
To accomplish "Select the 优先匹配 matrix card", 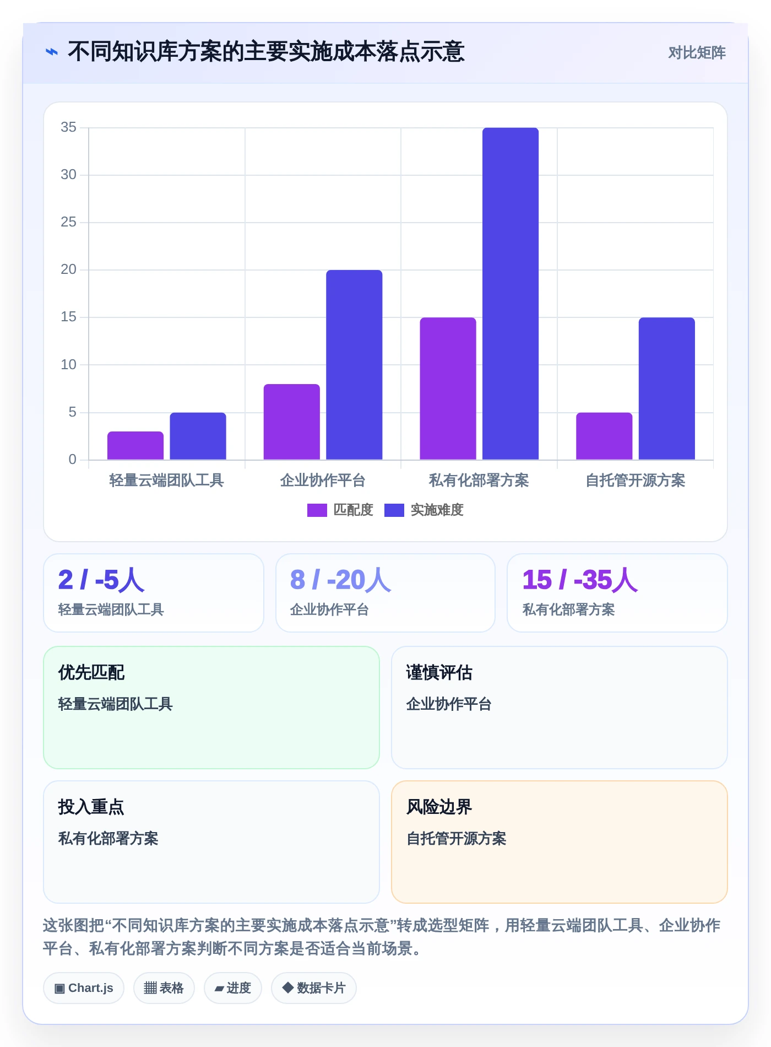I will [x=211, y=708].
